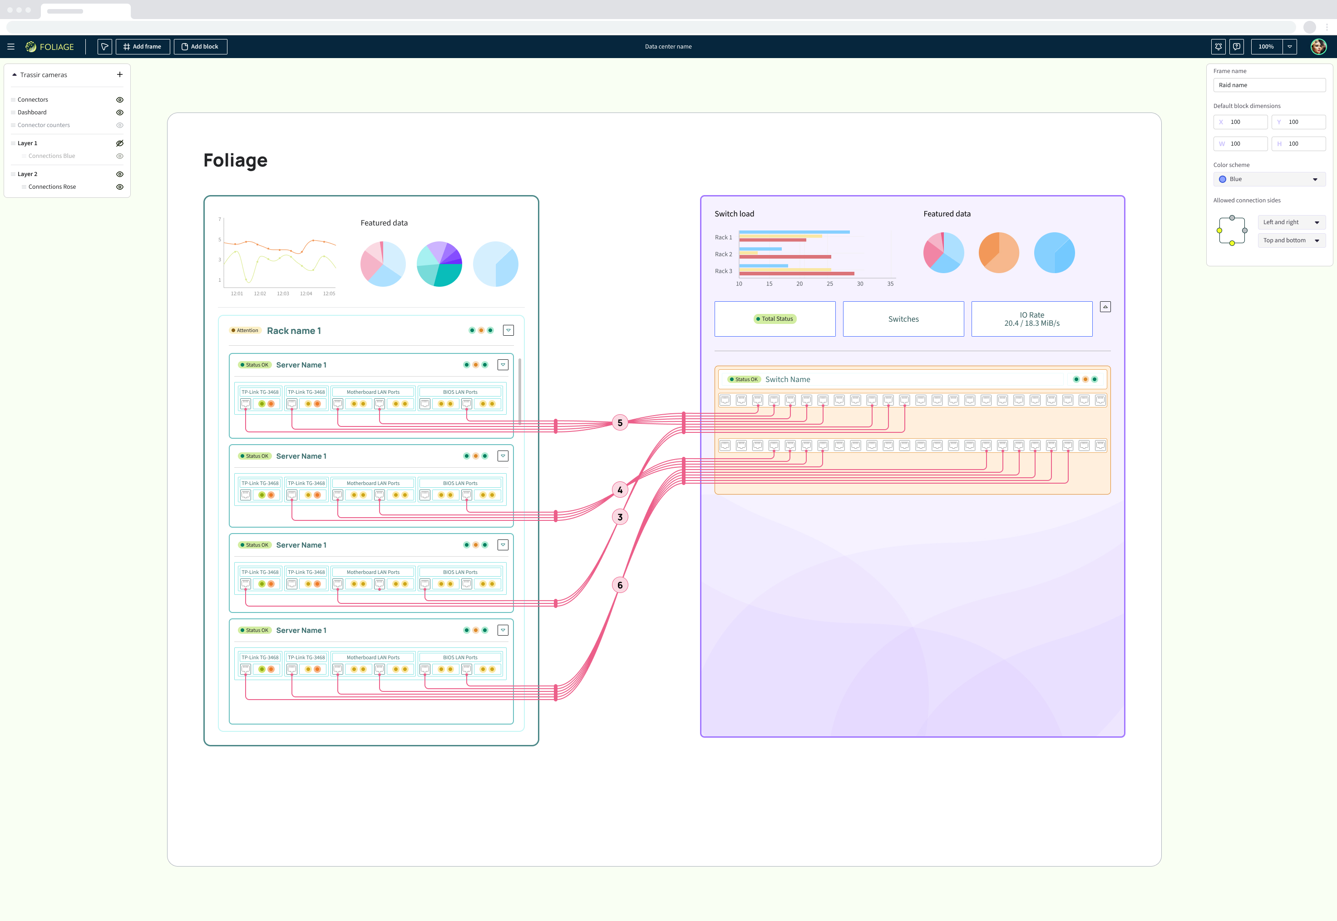1337x921 pixels.
Task: Click the Add frame button
Action: pos(143,47)
